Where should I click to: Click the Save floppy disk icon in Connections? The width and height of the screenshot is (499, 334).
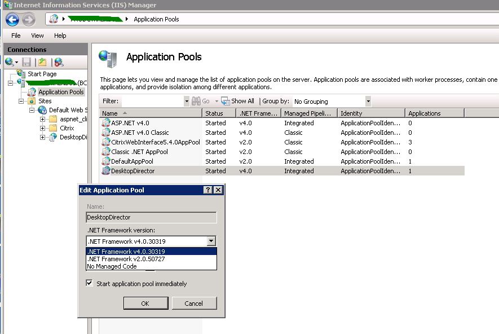pyautogui.click(x=27, y=62)
